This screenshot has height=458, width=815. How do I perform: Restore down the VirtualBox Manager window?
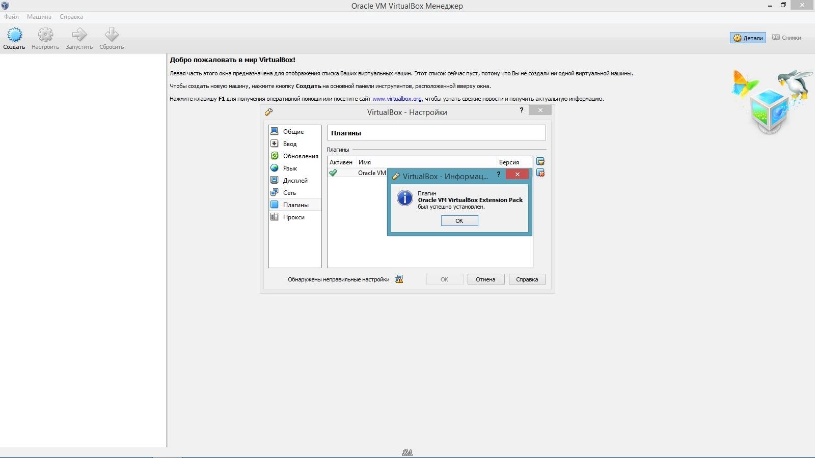(x=783, y=5)
